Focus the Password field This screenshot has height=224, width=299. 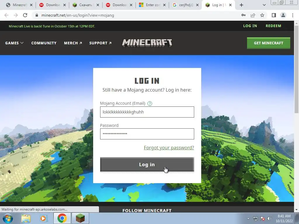coord(147,134)
